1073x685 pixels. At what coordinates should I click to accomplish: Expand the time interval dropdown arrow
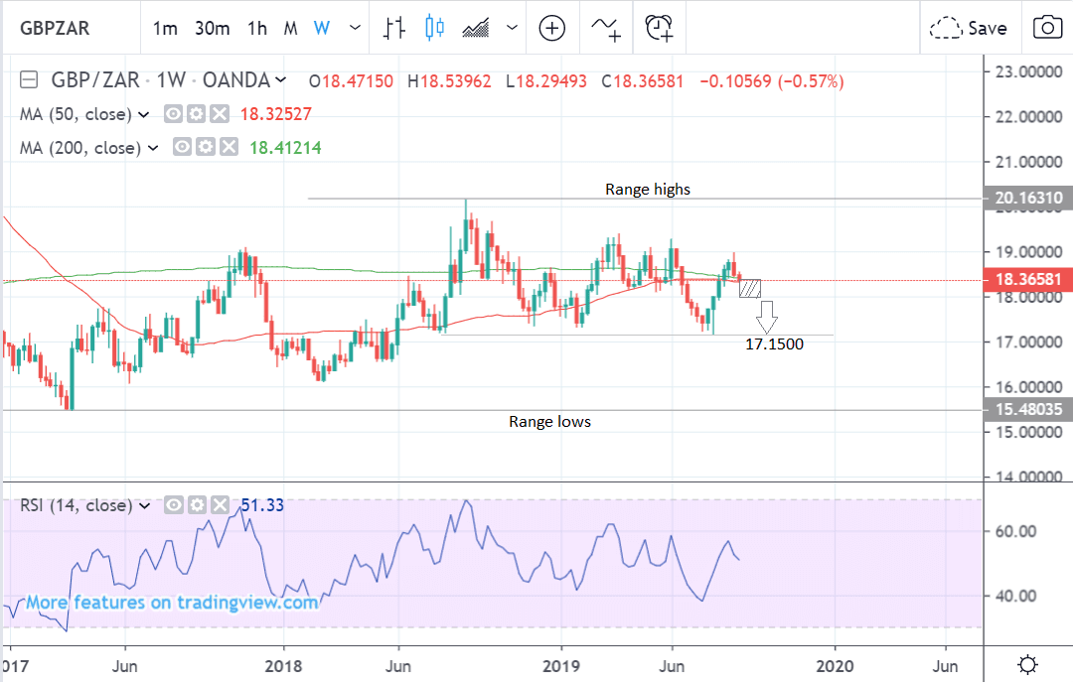click(x=355, y=28)
